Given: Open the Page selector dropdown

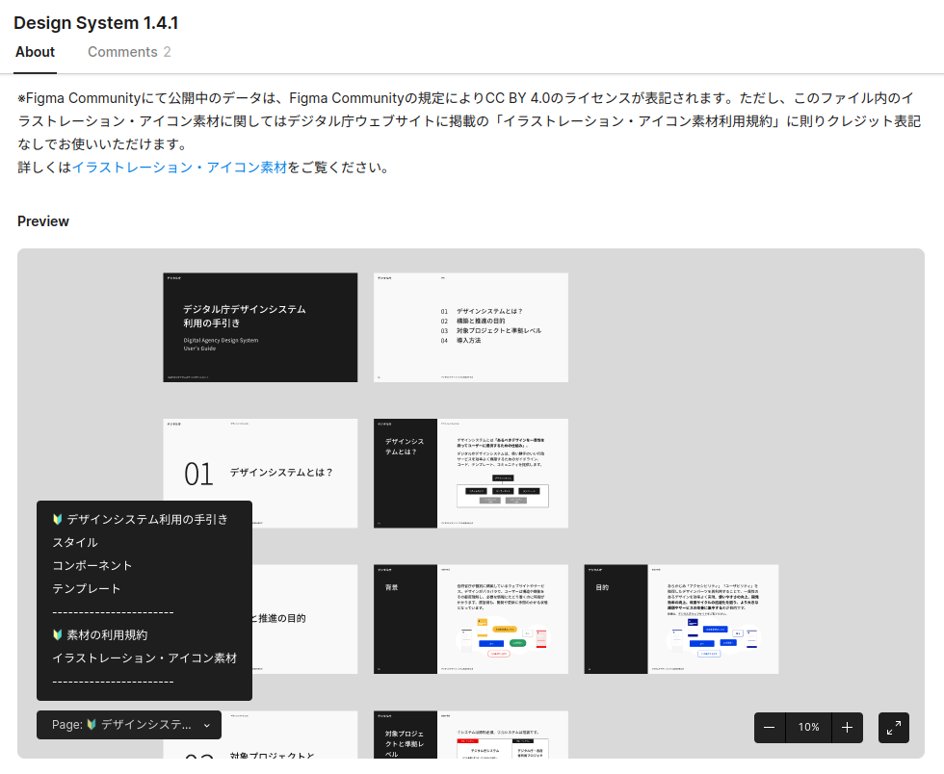Looking at the screenshot, I should coord(129,725).
